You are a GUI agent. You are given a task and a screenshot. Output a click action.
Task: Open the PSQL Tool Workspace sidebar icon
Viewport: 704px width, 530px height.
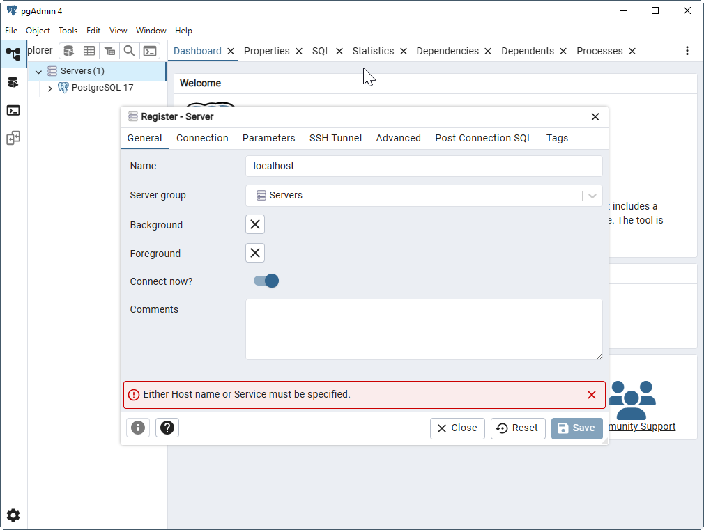[x=13, y=110]
